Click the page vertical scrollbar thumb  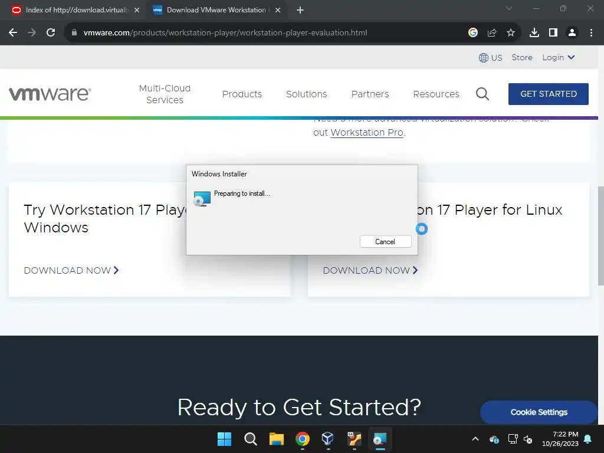600,236
